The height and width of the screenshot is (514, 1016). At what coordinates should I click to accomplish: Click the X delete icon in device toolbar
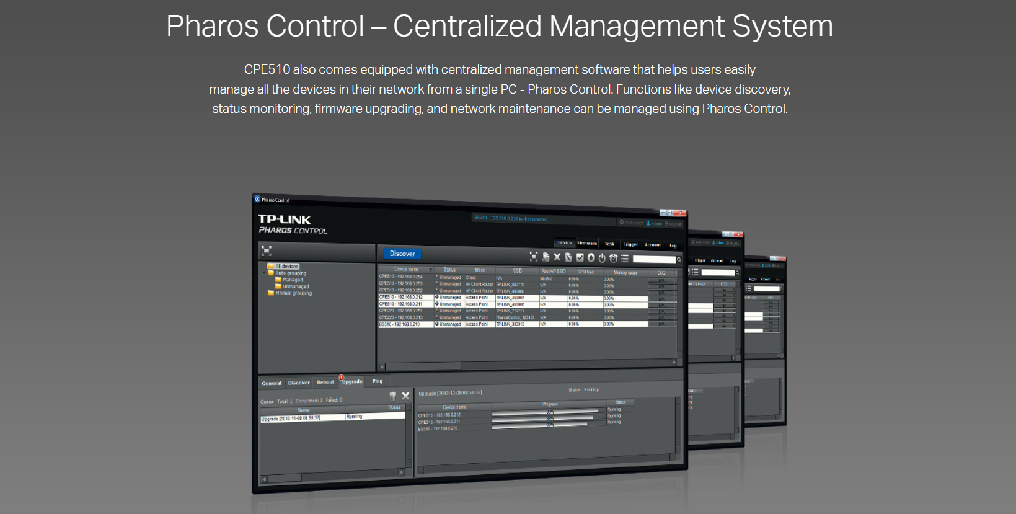[557, 257]
